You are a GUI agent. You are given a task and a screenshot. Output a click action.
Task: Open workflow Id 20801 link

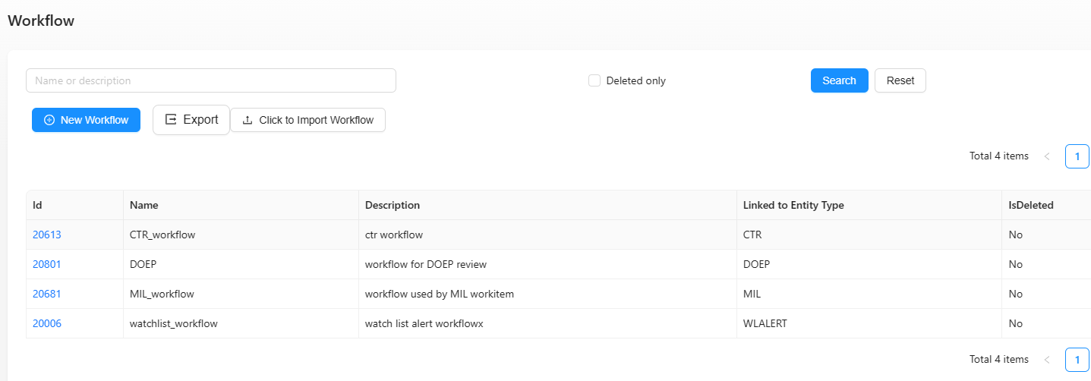coord(47,264)
